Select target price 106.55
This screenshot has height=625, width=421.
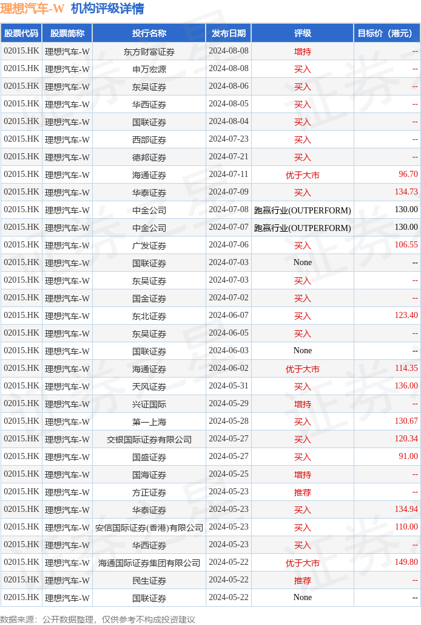pos(406,245)
